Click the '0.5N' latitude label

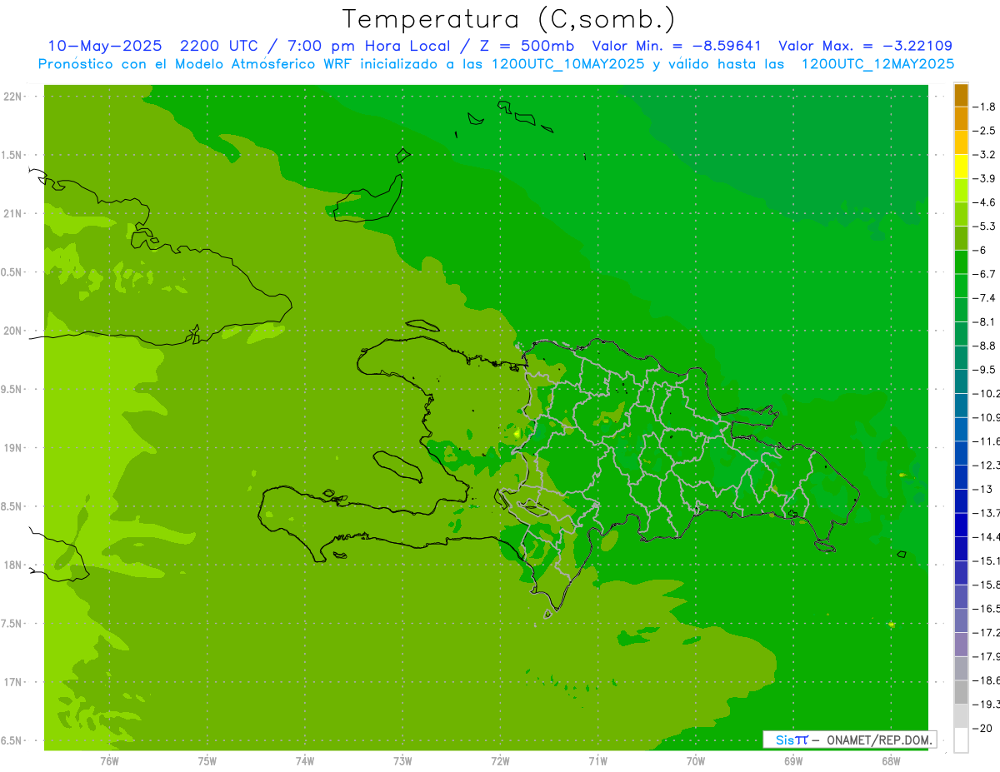12,272
